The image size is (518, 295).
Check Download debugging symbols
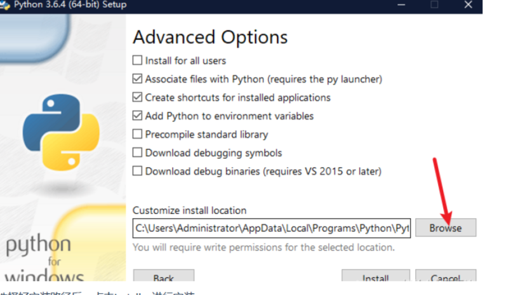pos(137,153)
